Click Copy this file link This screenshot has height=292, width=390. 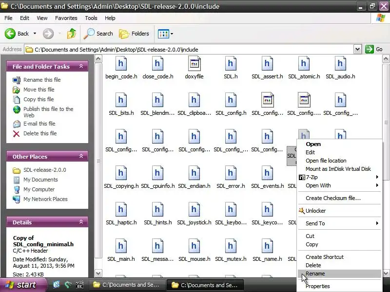(x=39, y=99)
